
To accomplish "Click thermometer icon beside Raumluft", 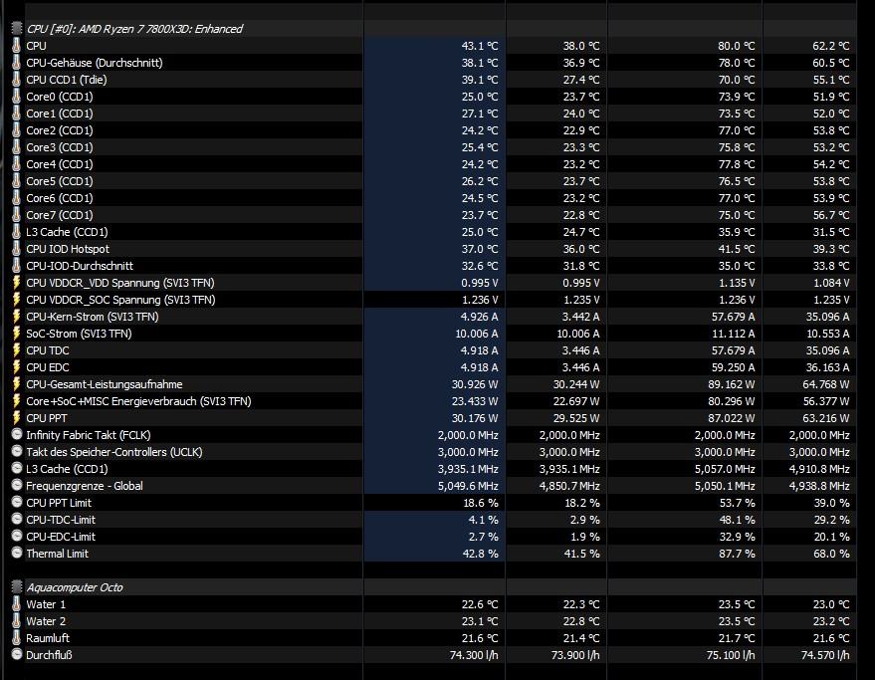I will pyautogui.click(x=17, y=637).
